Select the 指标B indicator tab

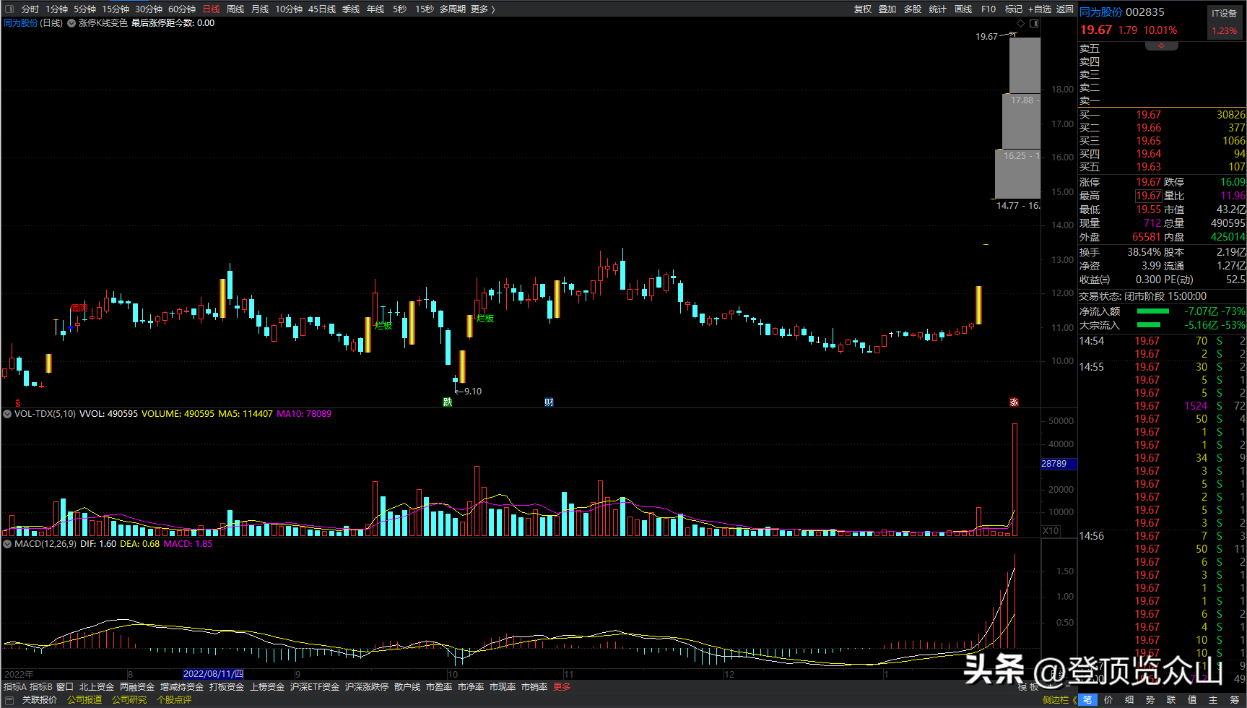tap(41, 687)
